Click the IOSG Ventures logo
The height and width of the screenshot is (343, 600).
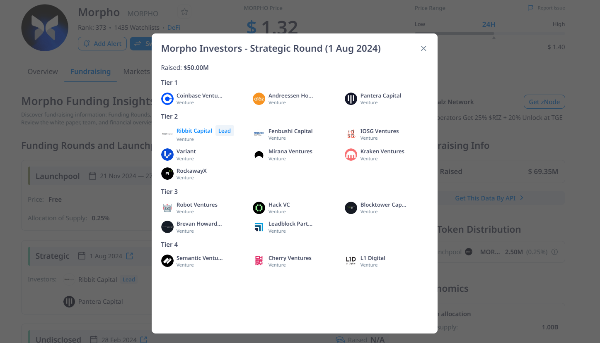(x=351, y=134)
